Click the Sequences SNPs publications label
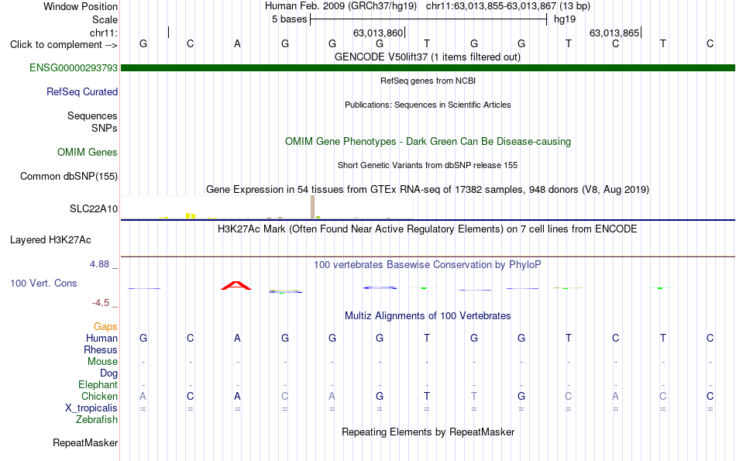The height and width of the screenshot is (461, 736). coord(92,122)
